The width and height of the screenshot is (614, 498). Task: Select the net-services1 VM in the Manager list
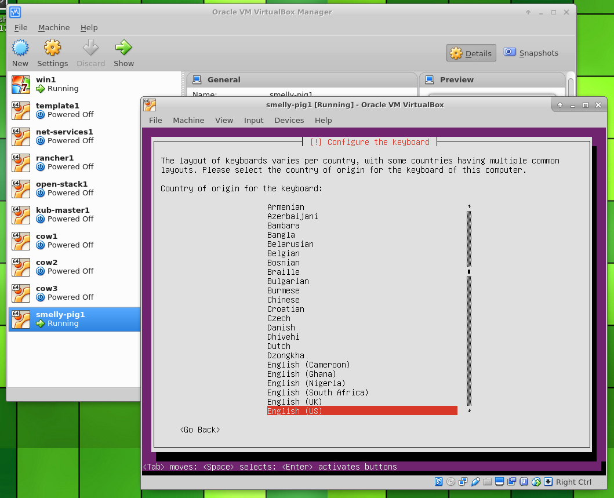(74, 136)
